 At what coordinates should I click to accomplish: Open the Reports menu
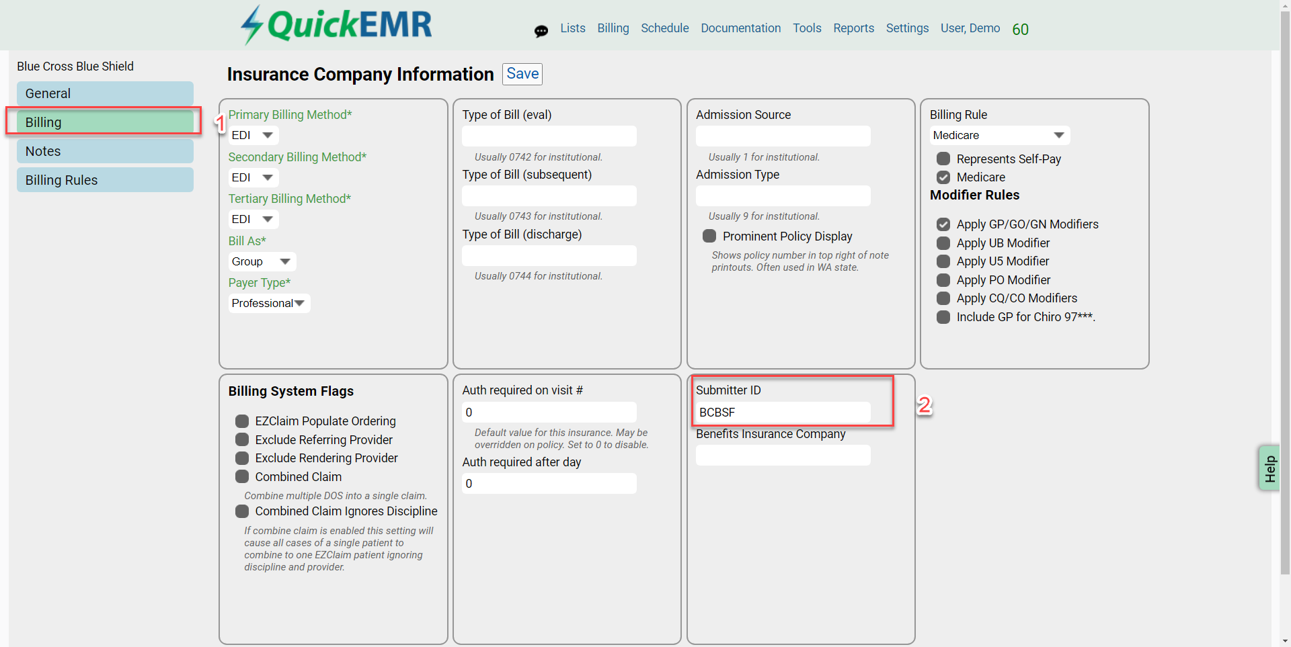tap(854, 28)
